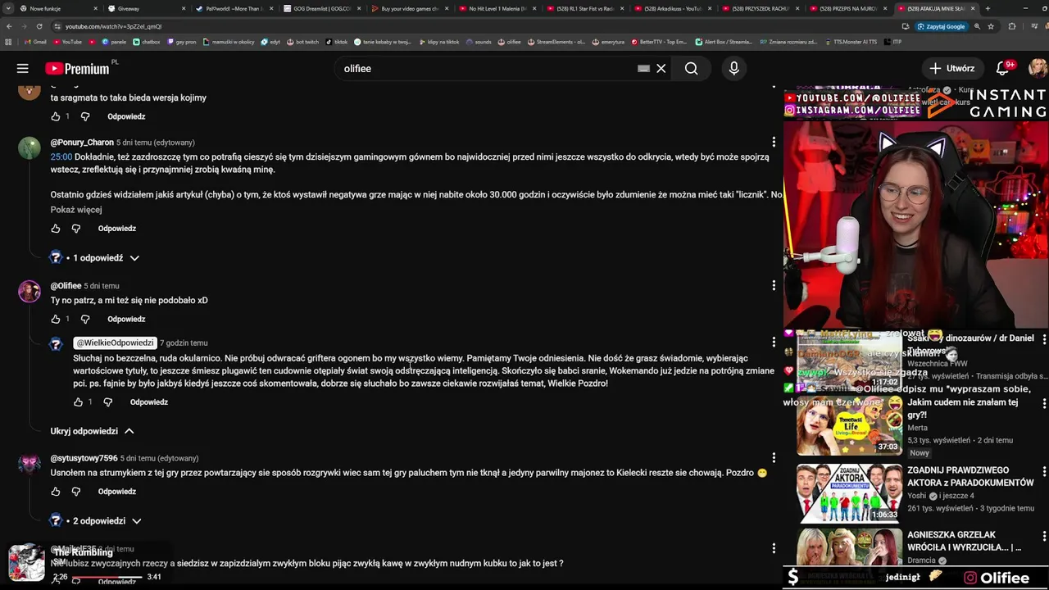Viewport: 1049px width, 590px height.
Task: Open the apps grid in bookmarks bar
Action: pos(8,42)
